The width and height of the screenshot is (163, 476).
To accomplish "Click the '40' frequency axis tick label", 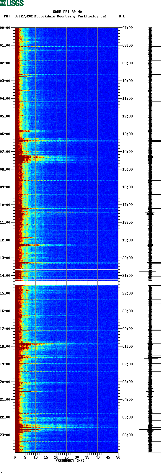I will pyautogui.click(x=97, y=457).
